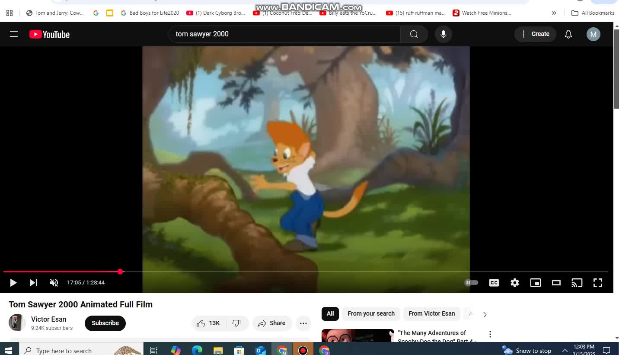Open more actions menu beside Share

click(303, 323)
